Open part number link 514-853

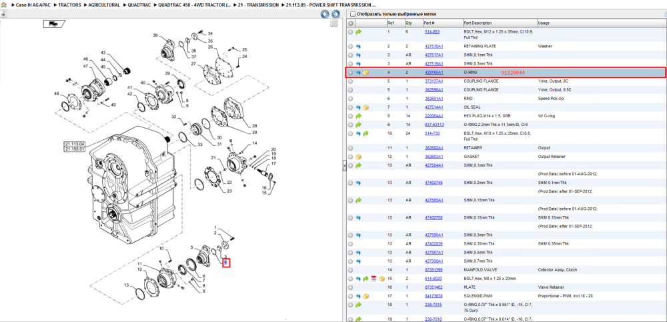pyautogui.click(x=432, y=32)
